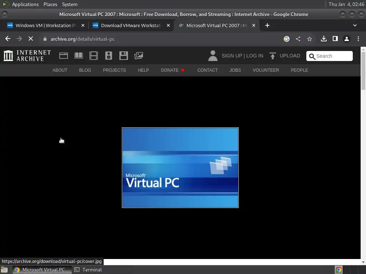Open Chrome downloads icon
Image resolution: width=366 pixels, height=274 pixels.
(324, 39)
